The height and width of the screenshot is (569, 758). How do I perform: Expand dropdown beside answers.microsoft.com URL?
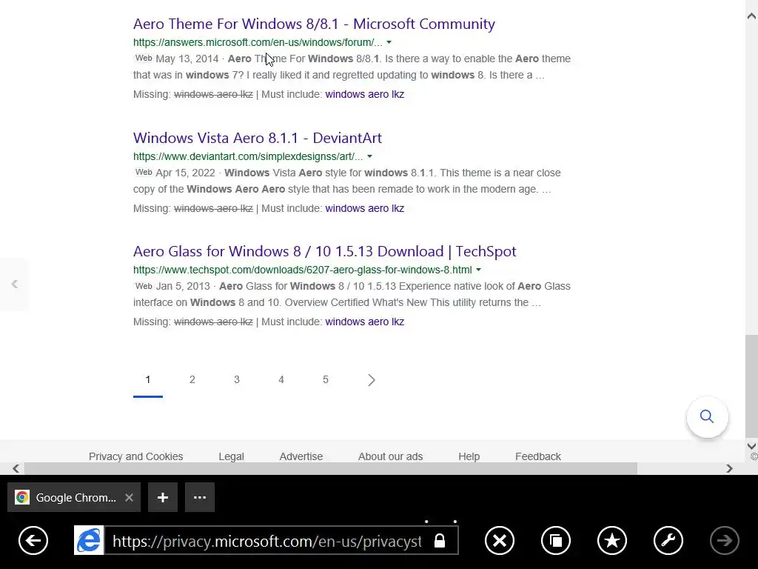tap(389, 42)
